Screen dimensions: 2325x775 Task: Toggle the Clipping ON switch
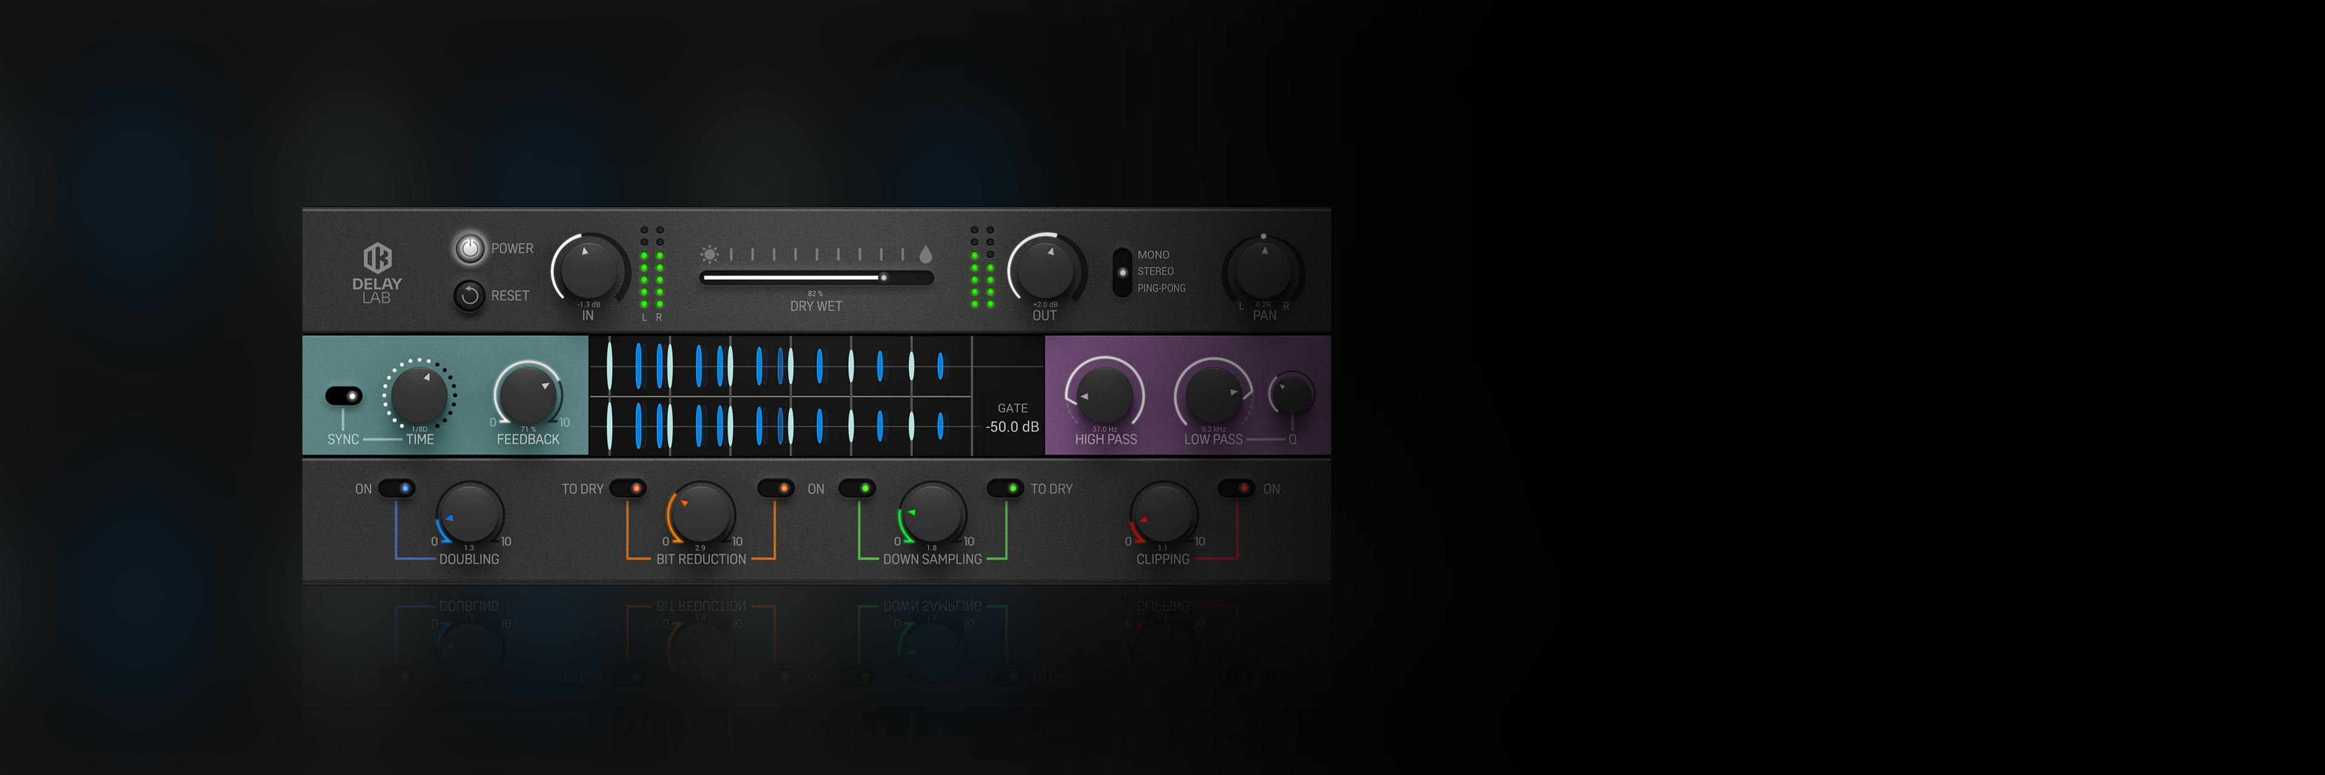click(1236, 488)
